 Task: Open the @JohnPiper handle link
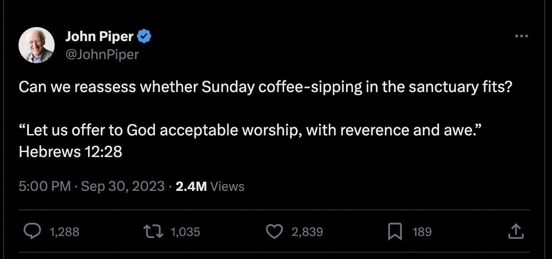[x=102, y=55]
